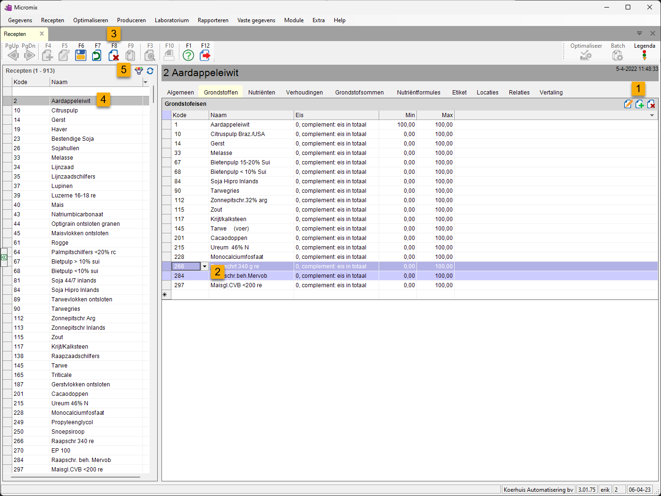The width and height of the screenshot is (661, 496).
Task: Switch to the Algemeen tab
Action: tap(180, 93)
